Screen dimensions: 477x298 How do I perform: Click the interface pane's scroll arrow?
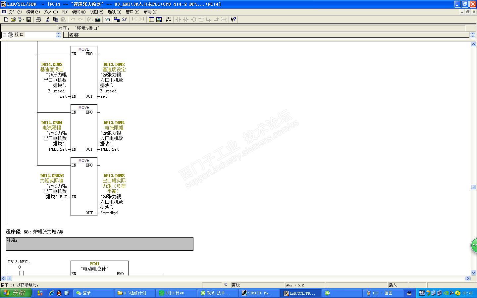tap(472, 35)
